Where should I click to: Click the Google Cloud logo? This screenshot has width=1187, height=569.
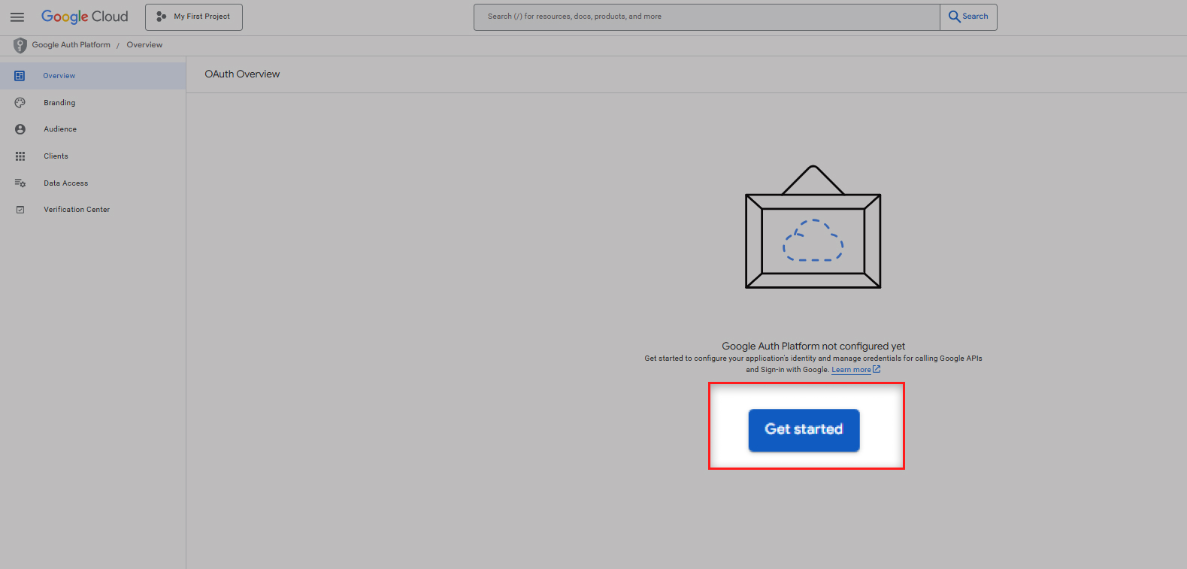click(84, 17)
